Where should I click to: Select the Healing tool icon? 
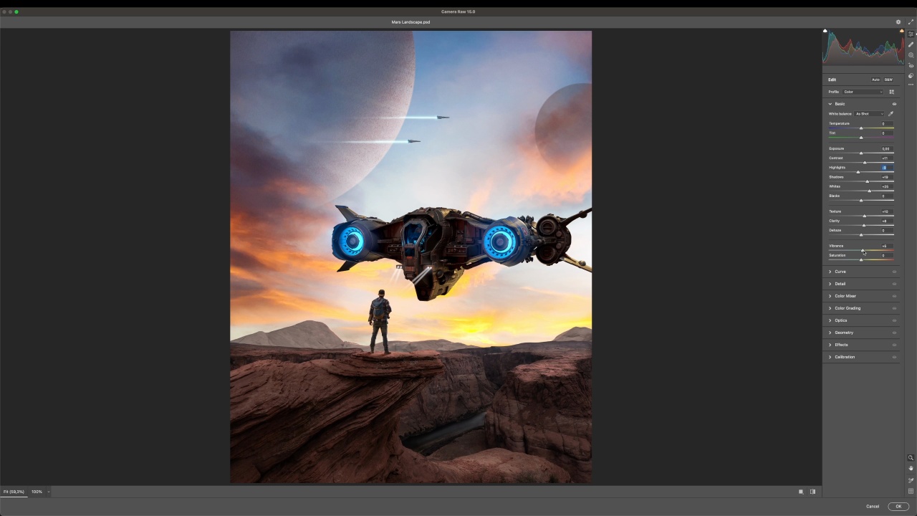(911, 44)
